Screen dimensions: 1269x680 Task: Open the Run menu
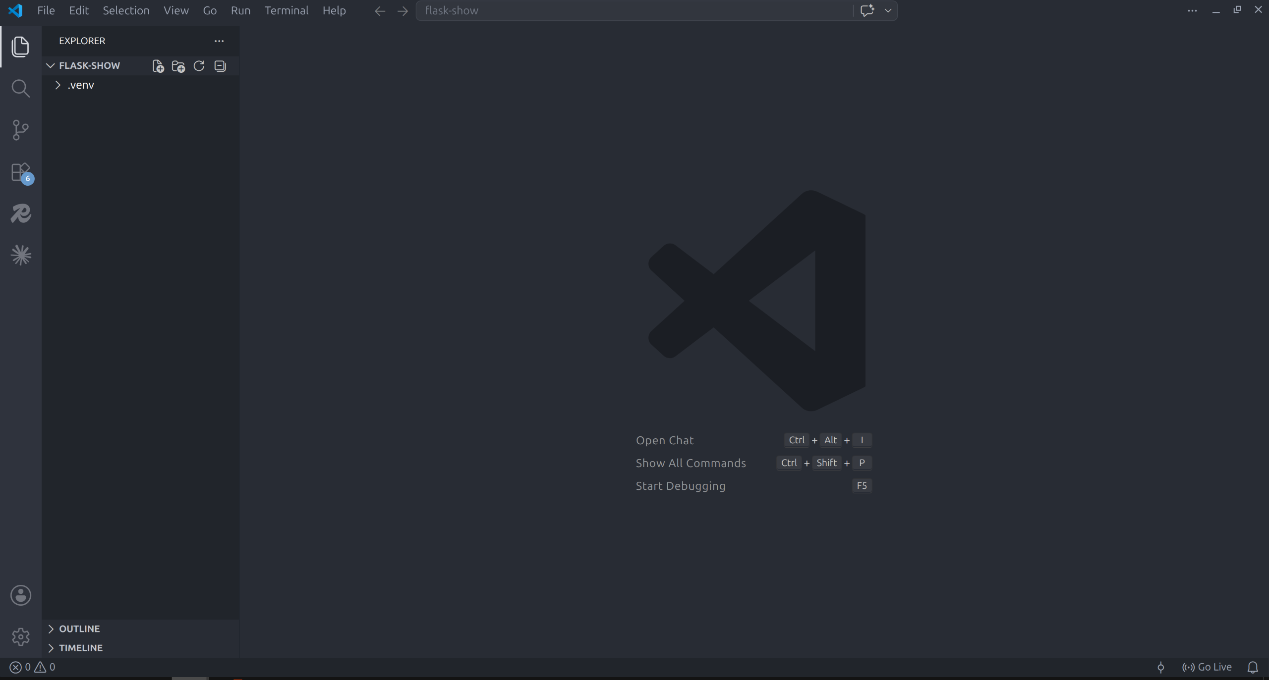point(240,10)
